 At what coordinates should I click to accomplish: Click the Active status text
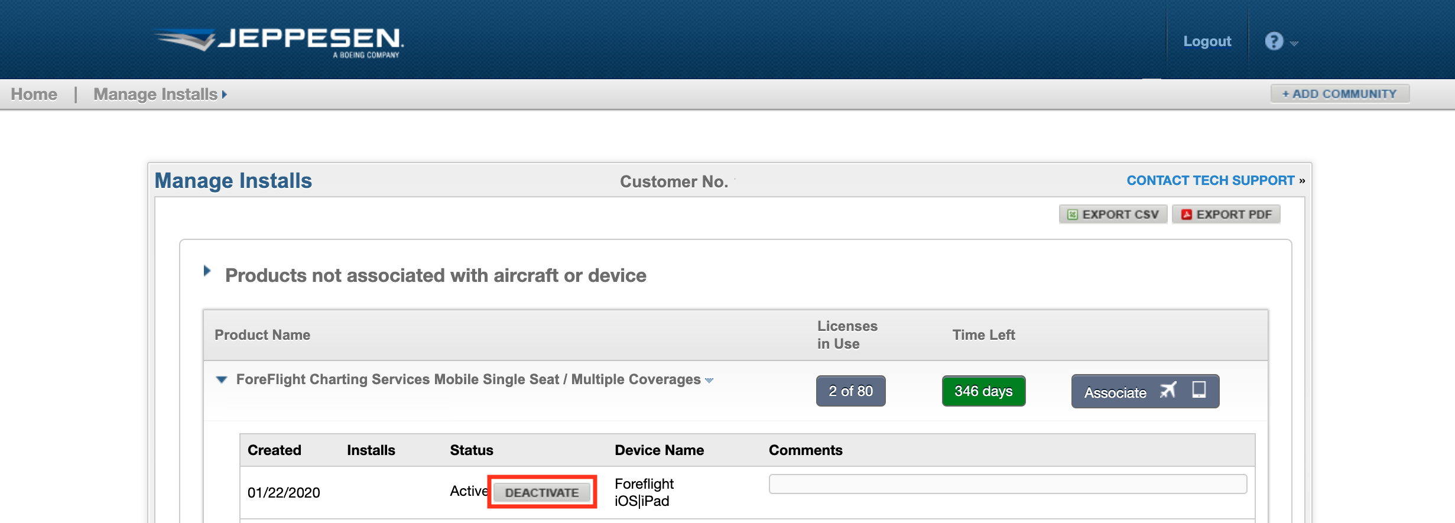469,491
